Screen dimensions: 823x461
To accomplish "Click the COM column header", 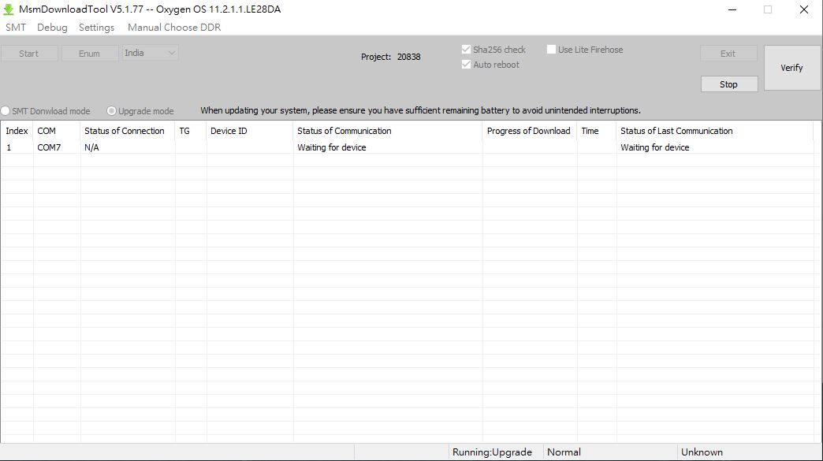I will pos(57,131).
